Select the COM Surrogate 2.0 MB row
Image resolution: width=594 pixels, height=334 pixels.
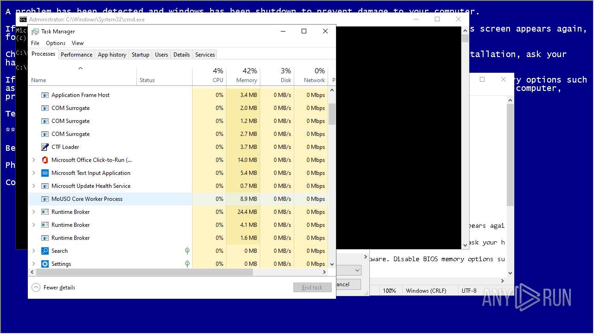pos(178,108)
